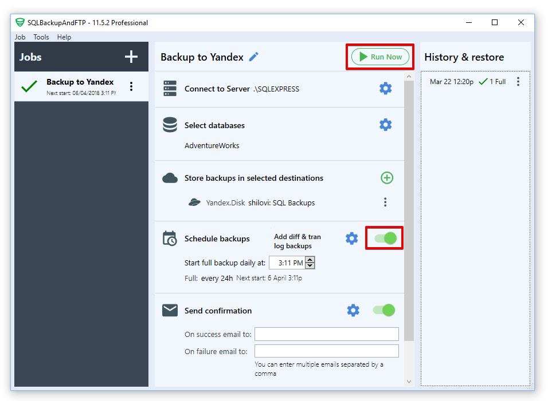Viewport: 548px width, 401px height.
Task: Click the AdventureWorks database name
Action: [x=212, y=145]
